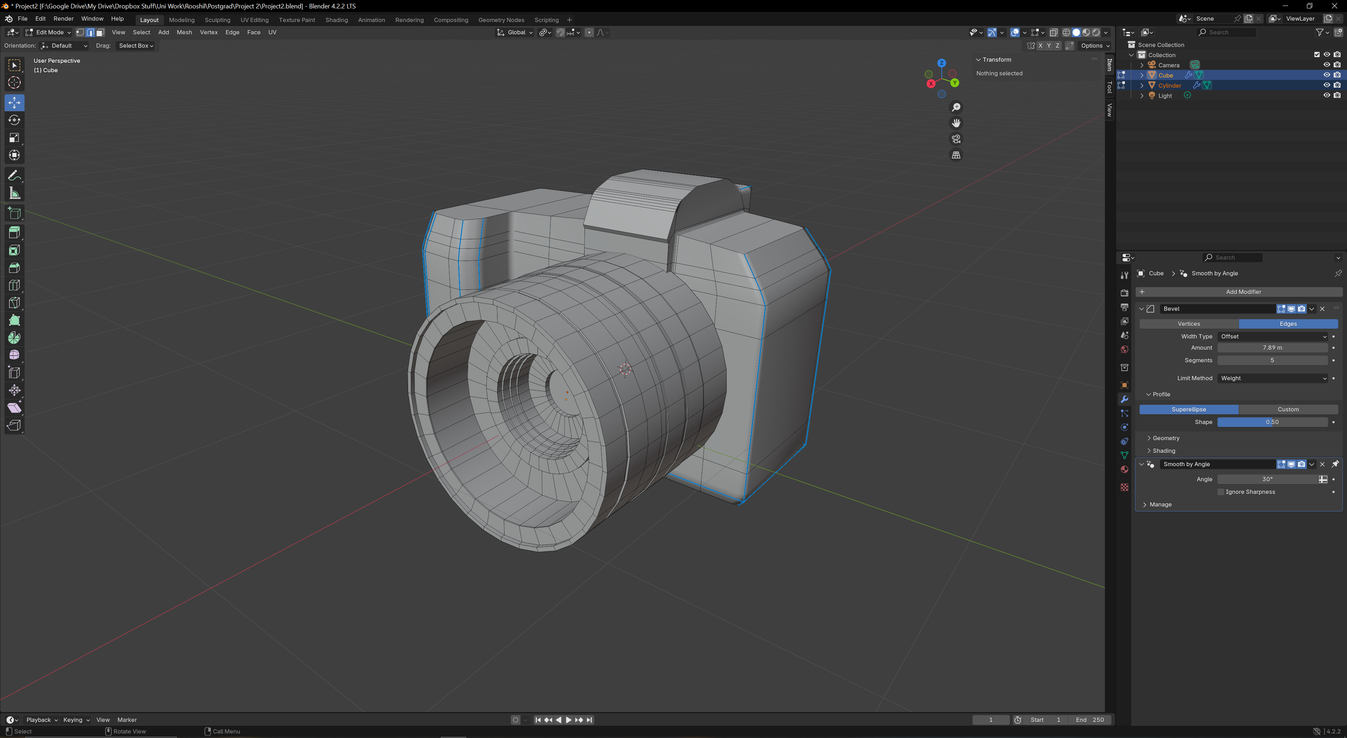
Task: Enable Ignore Sharpness checkbox
Action: click(x=1221, y=492)
